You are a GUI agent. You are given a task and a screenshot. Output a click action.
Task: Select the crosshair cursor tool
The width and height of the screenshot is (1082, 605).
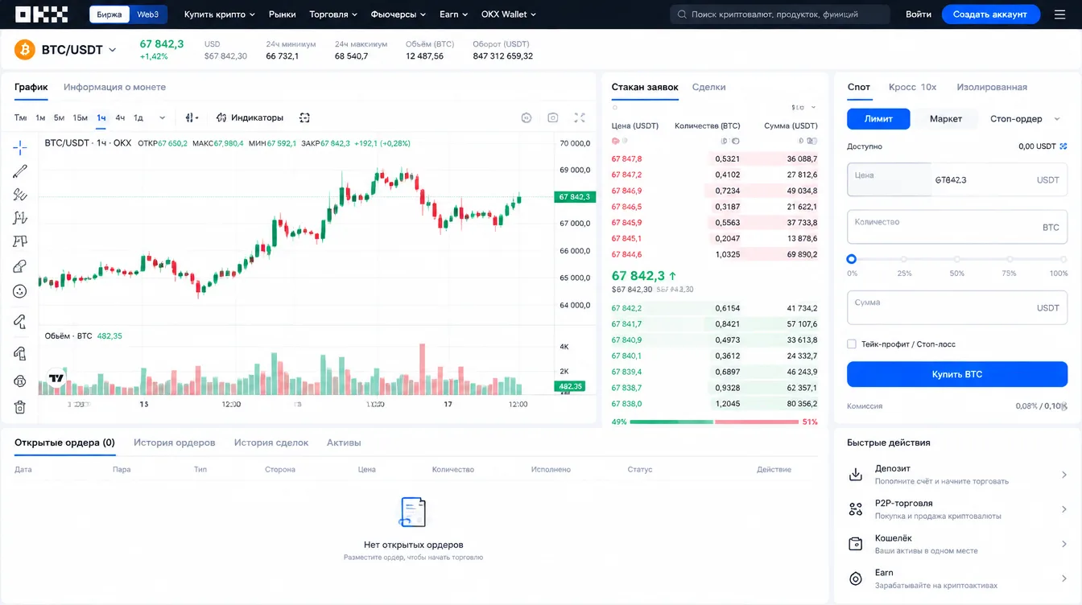pos(20,147)
